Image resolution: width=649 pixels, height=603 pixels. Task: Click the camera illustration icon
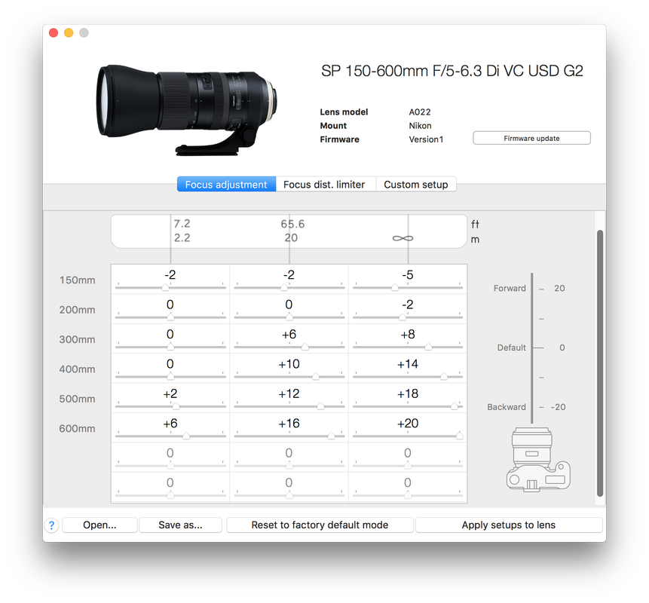click(x=538, y=459)
